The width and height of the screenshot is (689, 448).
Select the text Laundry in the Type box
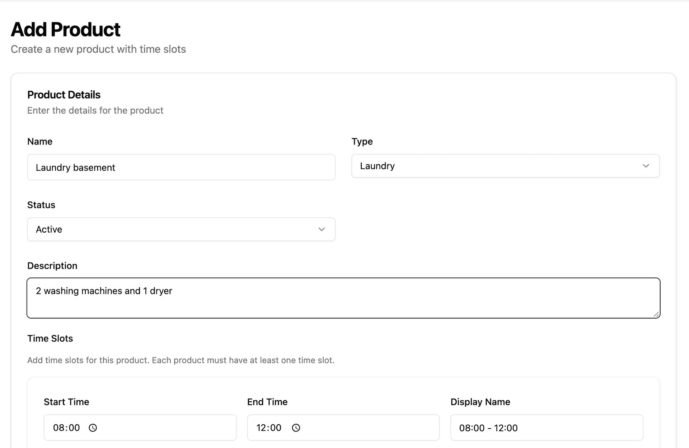[x=377, y=166]
